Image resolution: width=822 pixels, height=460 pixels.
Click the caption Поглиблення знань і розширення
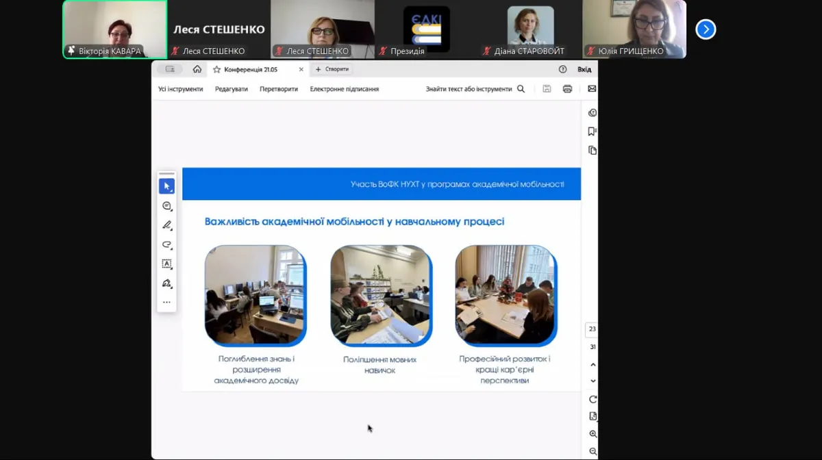pyautogui.click(x=256, y=370)
